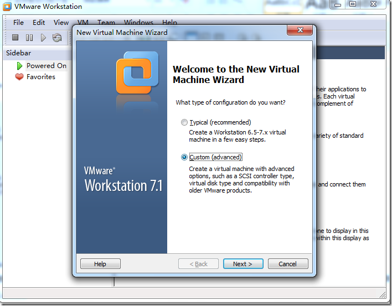392x306 pixels.
Task: Open the View menu
Action: [61, 23]
